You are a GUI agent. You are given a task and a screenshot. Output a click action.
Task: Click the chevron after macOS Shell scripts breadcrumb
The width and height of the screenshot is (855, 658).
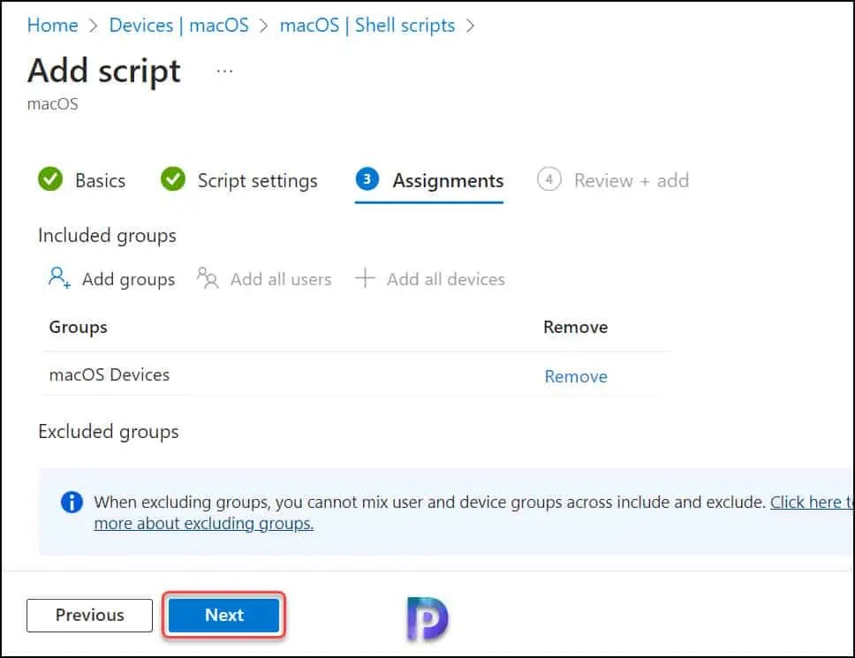(x=469, y=26)
